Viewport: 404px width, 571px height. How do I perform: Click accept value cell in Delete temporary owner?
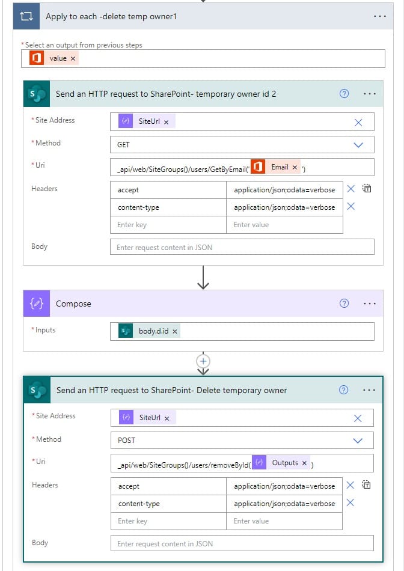point(284,486)
